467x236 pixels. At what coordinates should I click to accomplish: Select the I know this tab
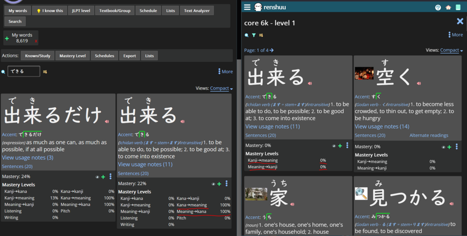point(50,10)
